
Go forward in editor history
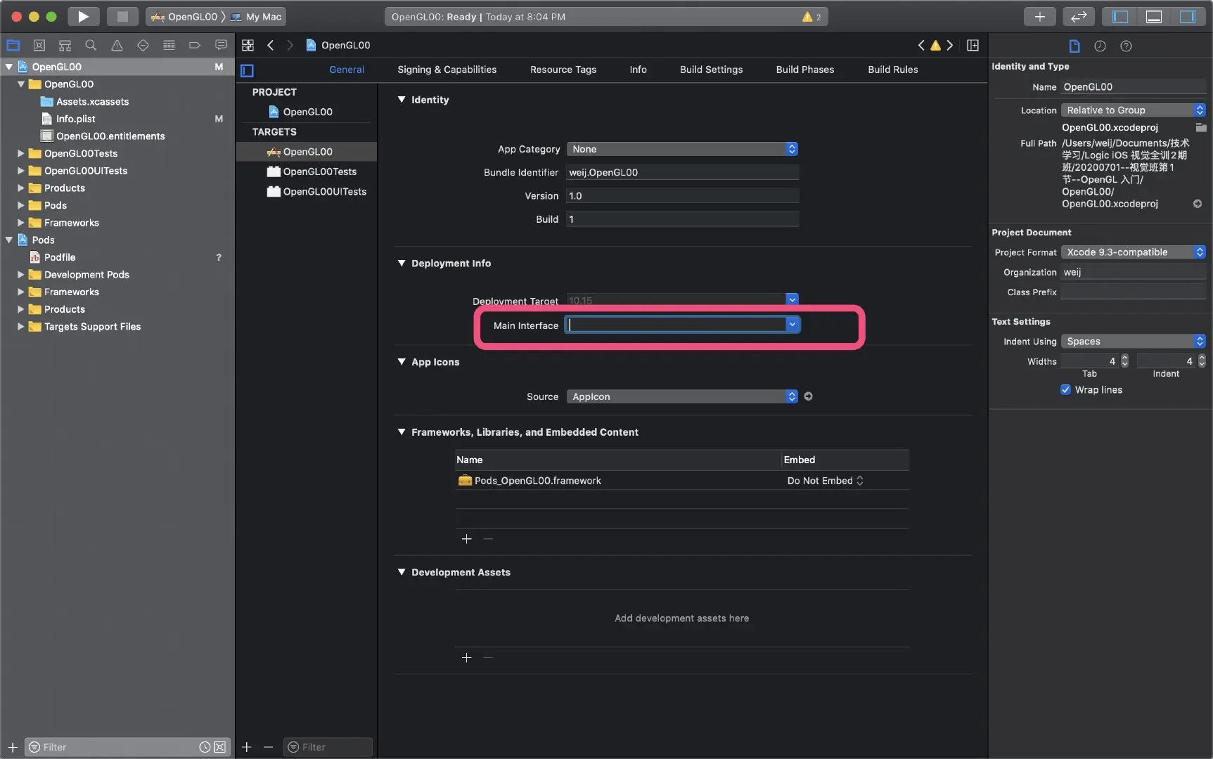[290, 45]
